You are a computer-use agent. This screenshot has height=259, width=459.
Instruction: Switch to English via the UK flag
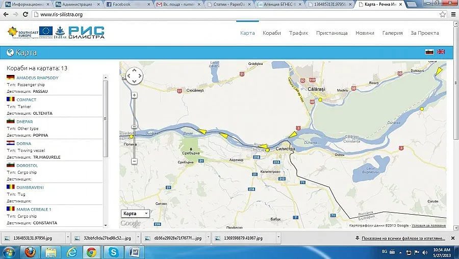(x=441, y=52)
